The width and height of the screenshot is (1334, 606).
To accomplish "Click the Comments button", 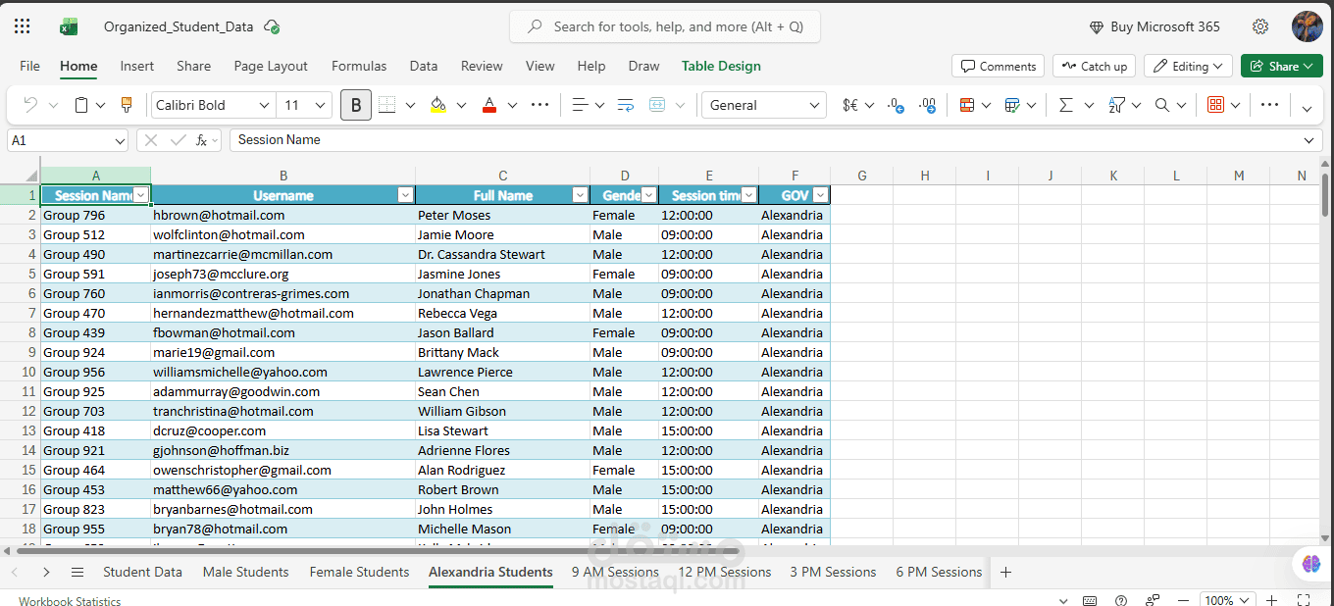I will click(998, 66).
